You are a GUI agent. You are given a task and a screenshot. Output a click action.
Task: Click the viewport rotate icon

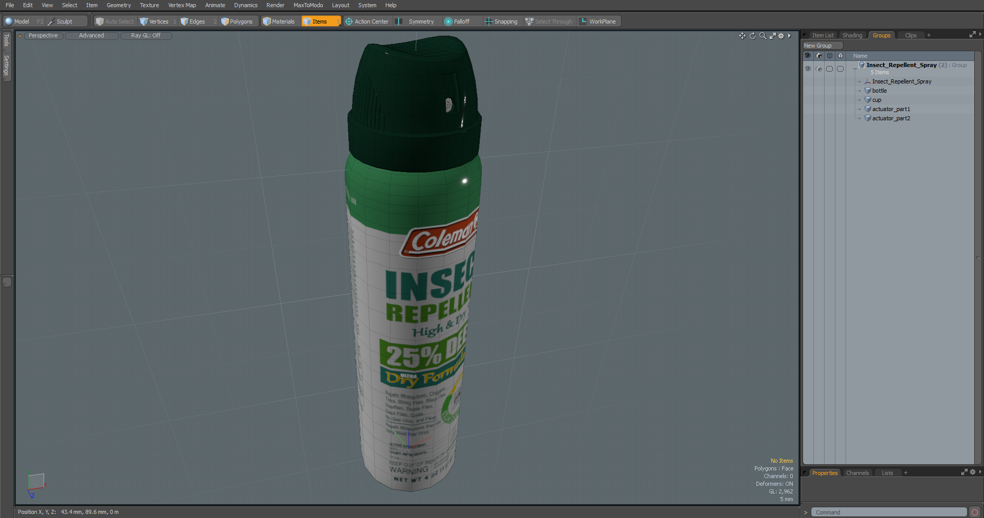pos(752,36)
